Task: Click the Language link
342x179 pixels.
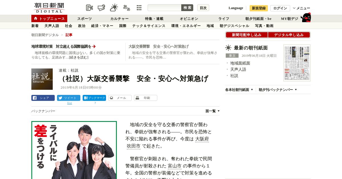Action: [x=236, y=8]
